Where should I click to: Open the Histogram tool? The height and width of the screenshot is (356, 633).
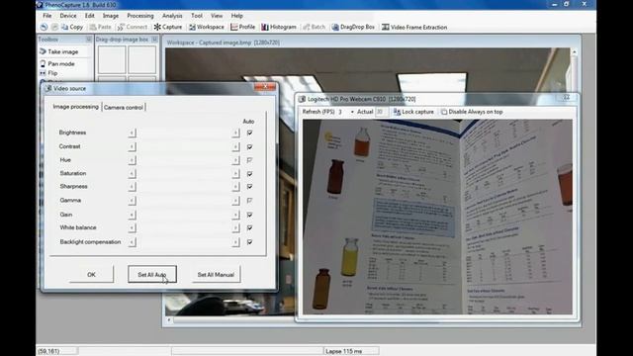point(279,27)
